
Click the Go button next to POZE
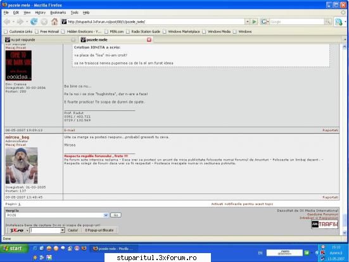(116, 215)
